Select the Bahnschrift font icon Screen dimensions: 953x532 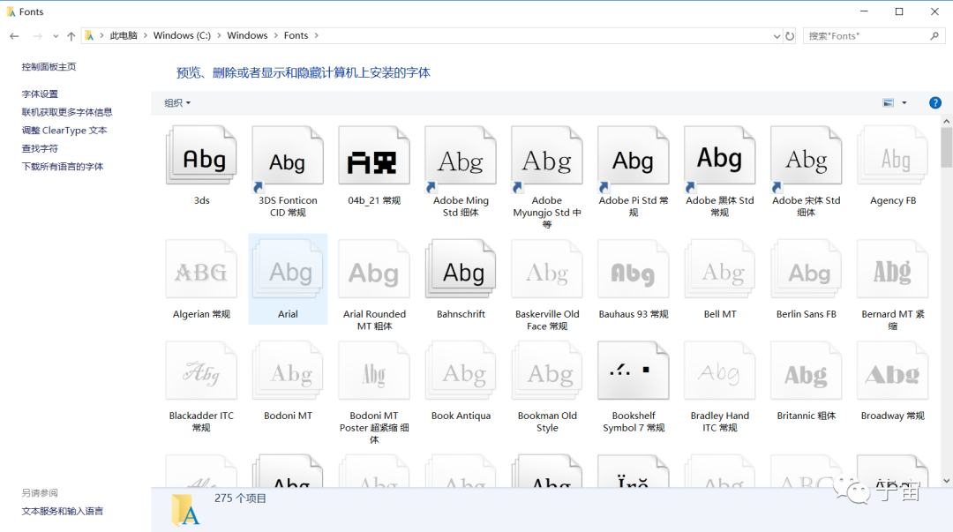(461, 269)
